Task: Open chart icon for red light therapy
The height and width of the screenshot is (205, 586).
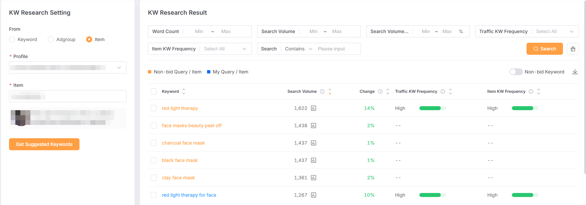Action: click(313, 108)
